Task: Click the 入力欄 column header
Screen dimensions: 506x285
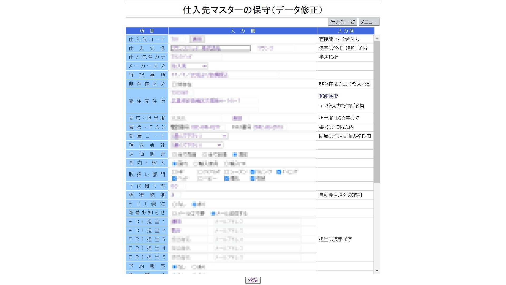Action: click(243, 31)
